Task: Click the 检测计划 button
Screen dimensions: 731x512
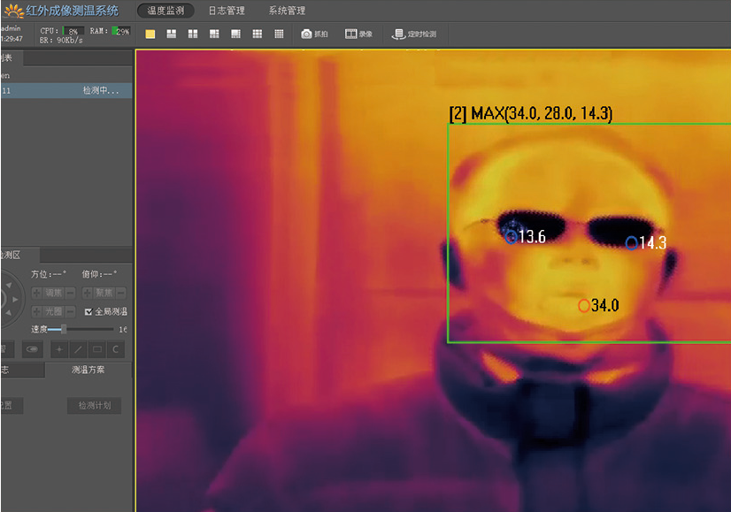Action: [x=94, y=406]
